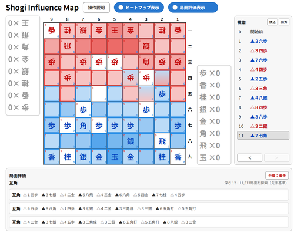Select the red 香 lance on square 9一
294x233 pixels.
coord(52,31)
